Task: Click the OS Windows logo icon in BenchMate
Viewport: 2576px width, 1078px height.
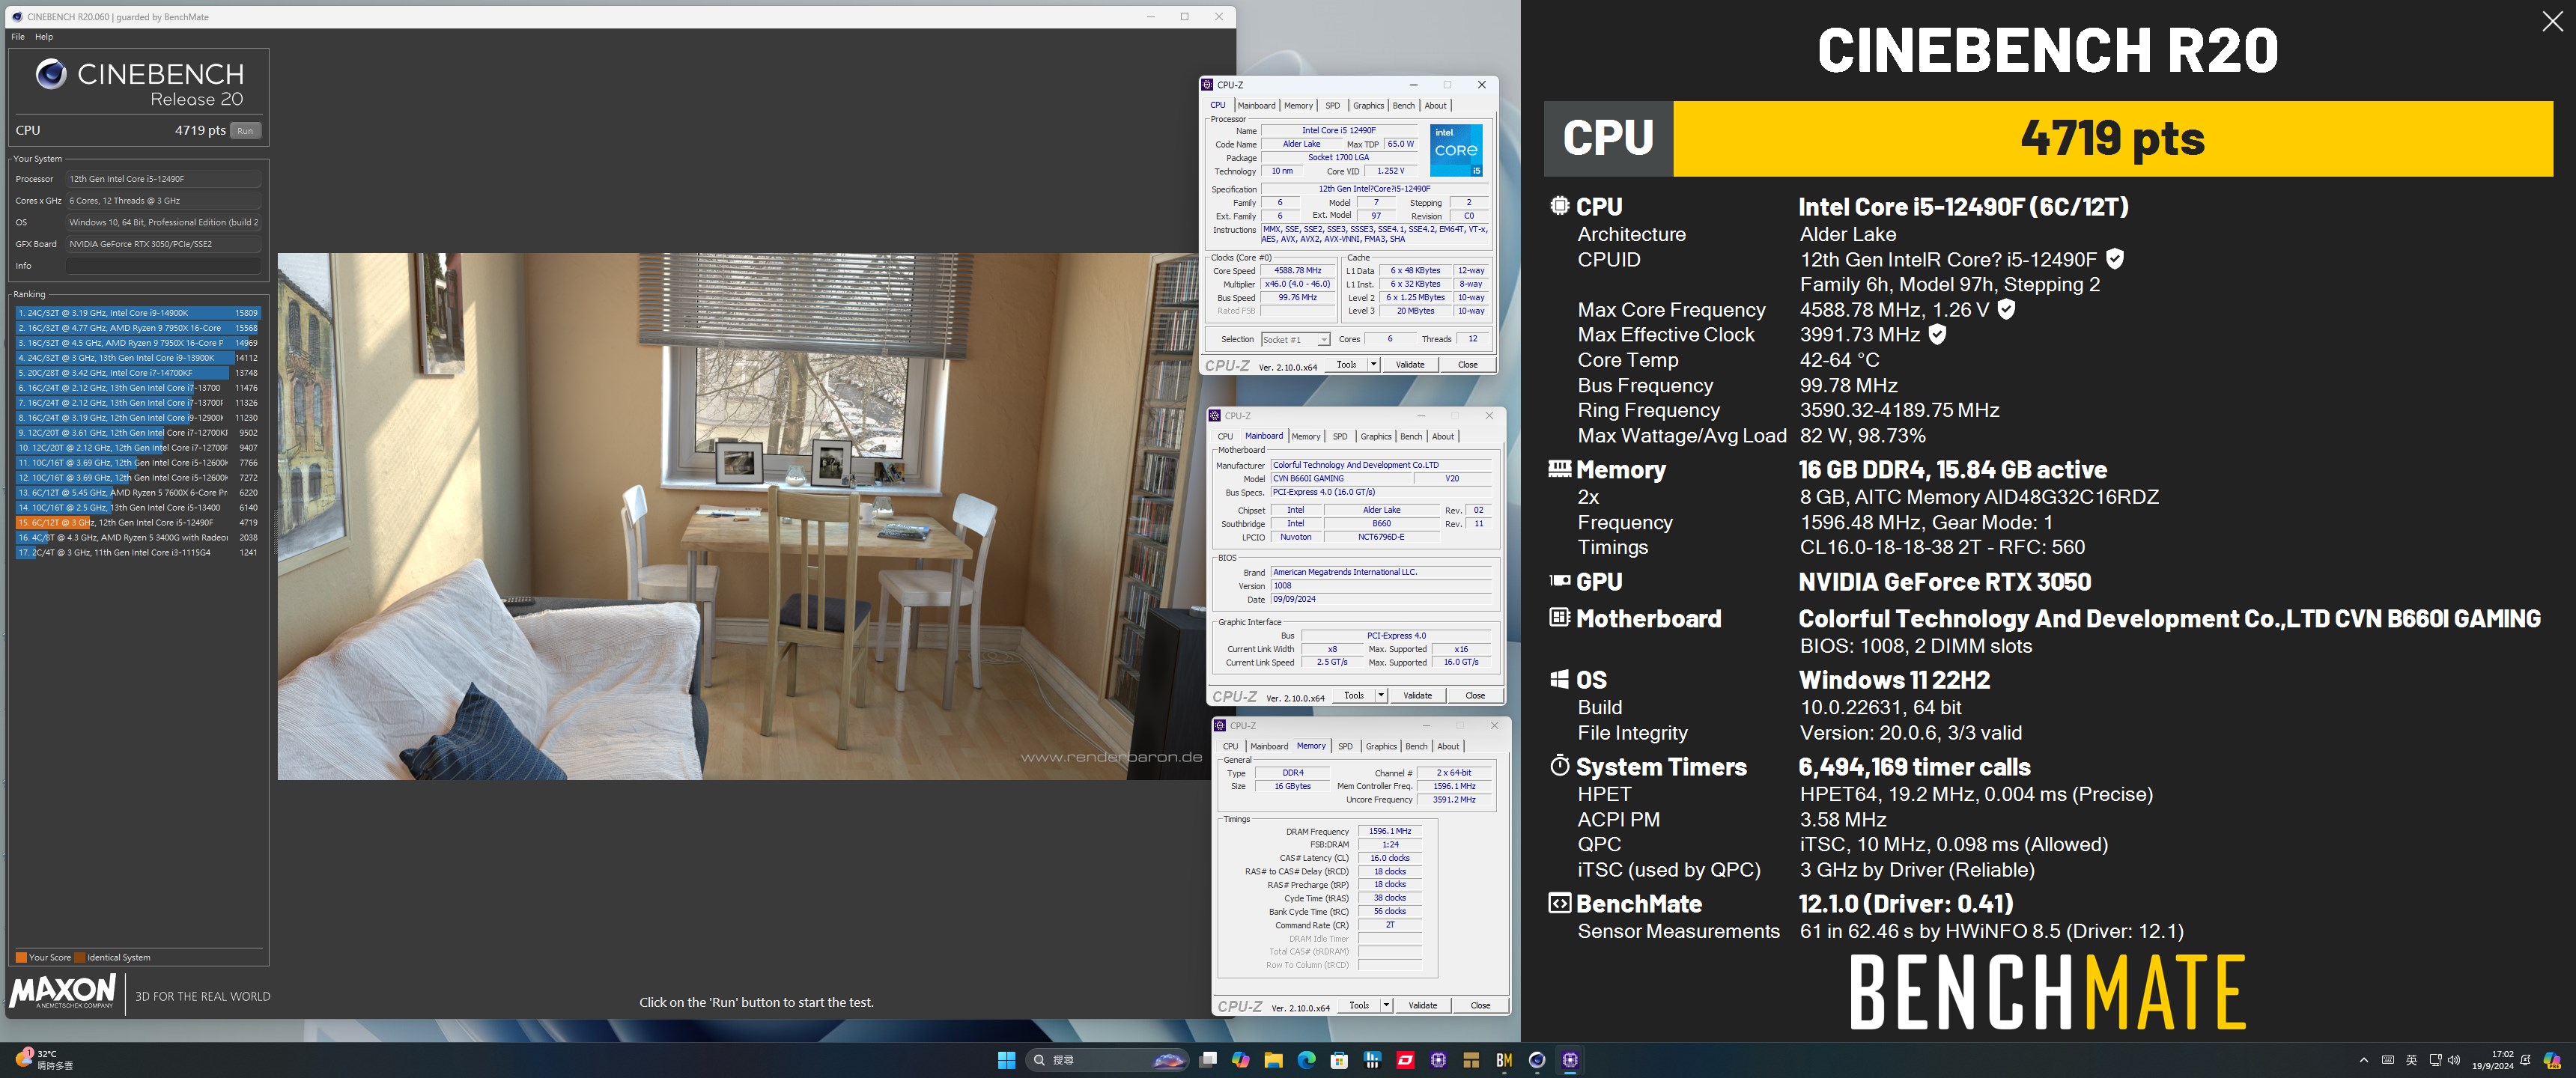Action: pos(1559,679)
